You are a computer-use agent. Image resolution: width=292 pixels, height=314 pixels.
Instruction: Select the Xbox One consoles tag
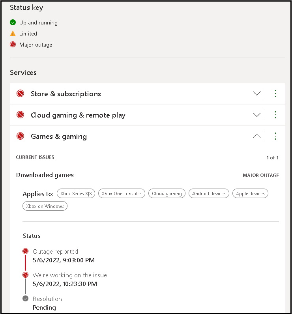click(x=122, y=193)
